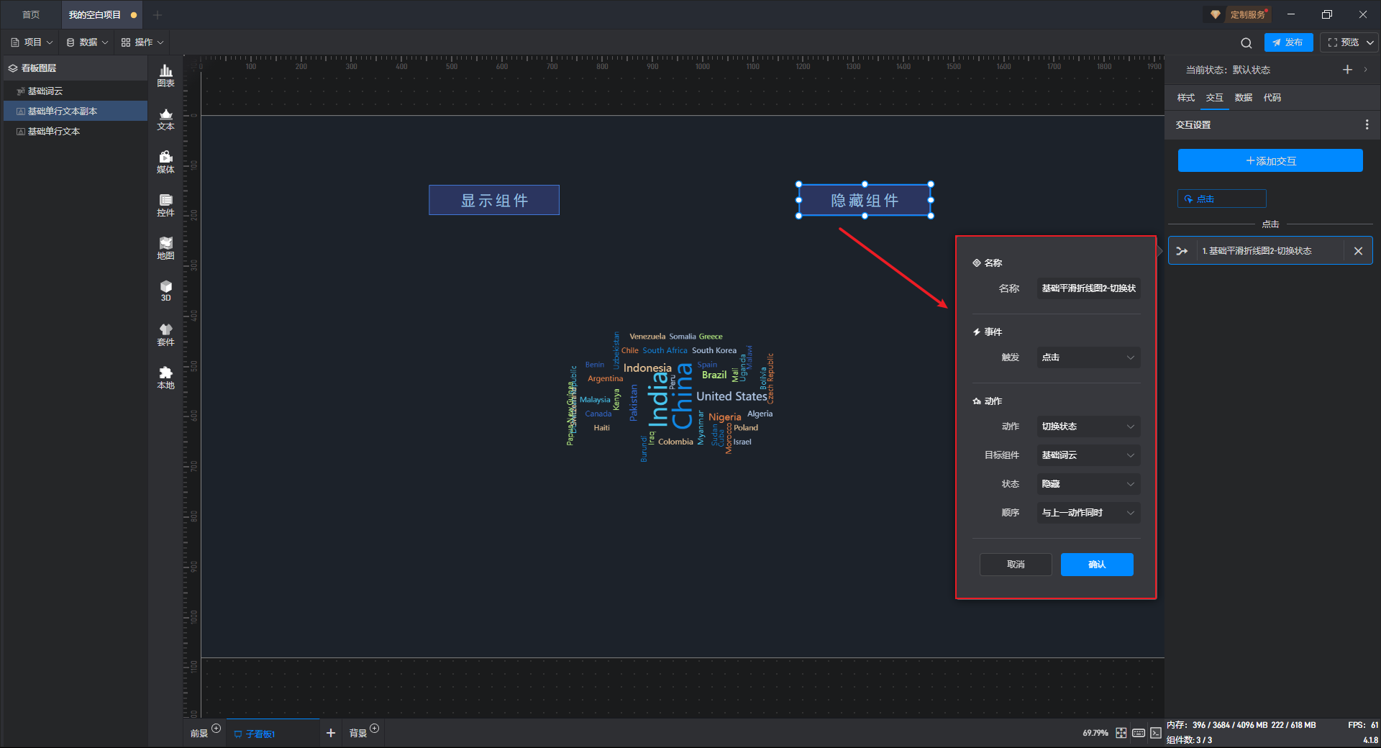The height and width of the screenshot is (748, 1381).
Task: Open the 数据 menu in top toolbar
Action: click(x=87, y=42)
